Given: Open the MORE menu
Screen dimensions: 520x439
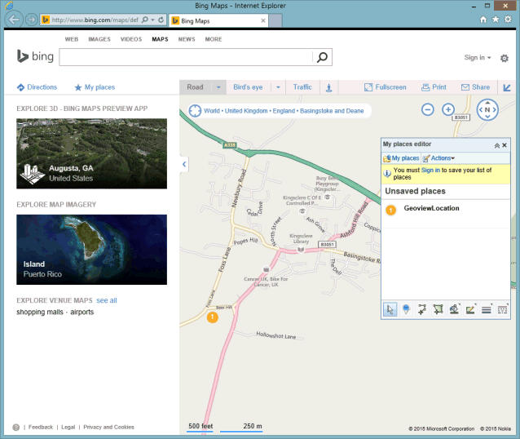Looking at the screenshot, I should coord(214,39).
